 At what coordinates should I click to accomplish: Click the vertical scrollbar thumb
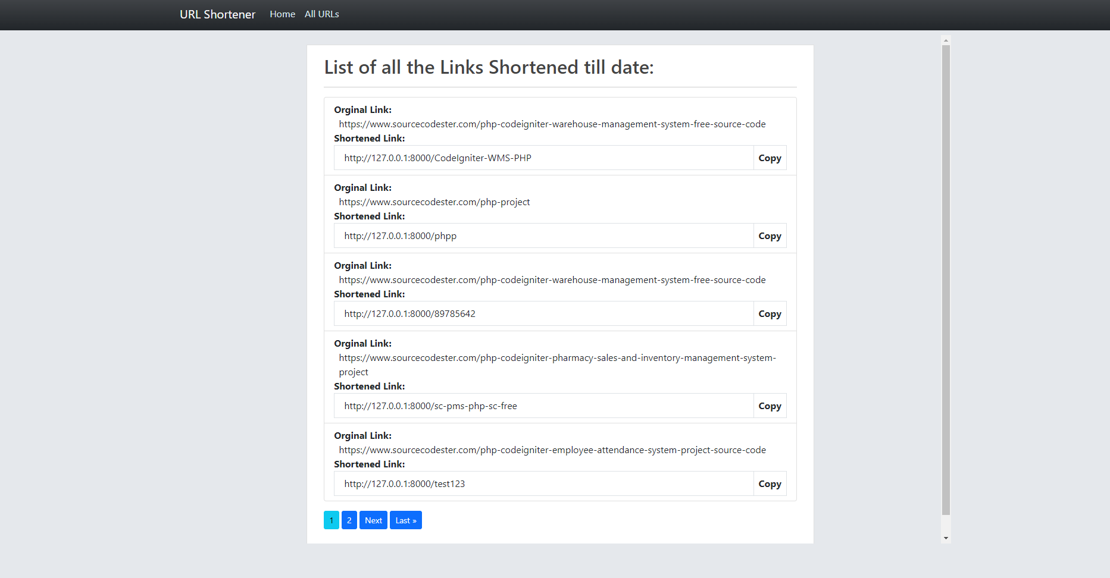(x=946, y=280)
